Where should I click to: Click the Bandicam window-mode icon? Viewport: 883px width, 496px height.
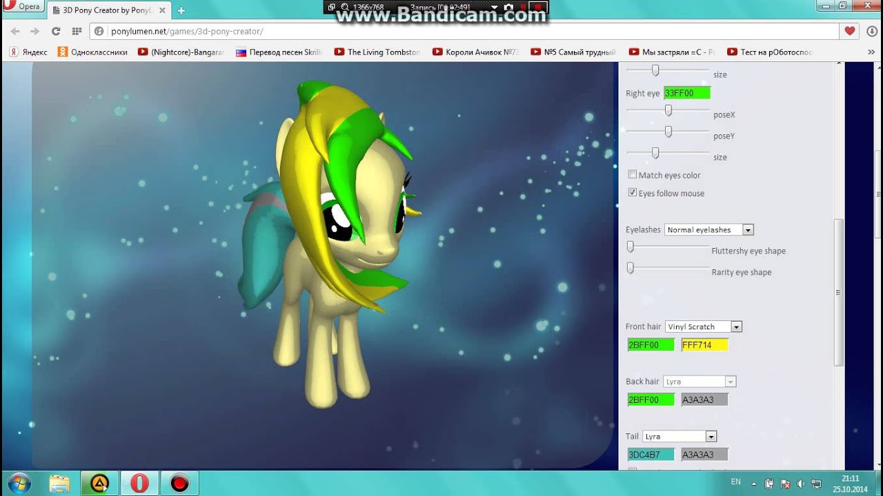pos(331,7)
